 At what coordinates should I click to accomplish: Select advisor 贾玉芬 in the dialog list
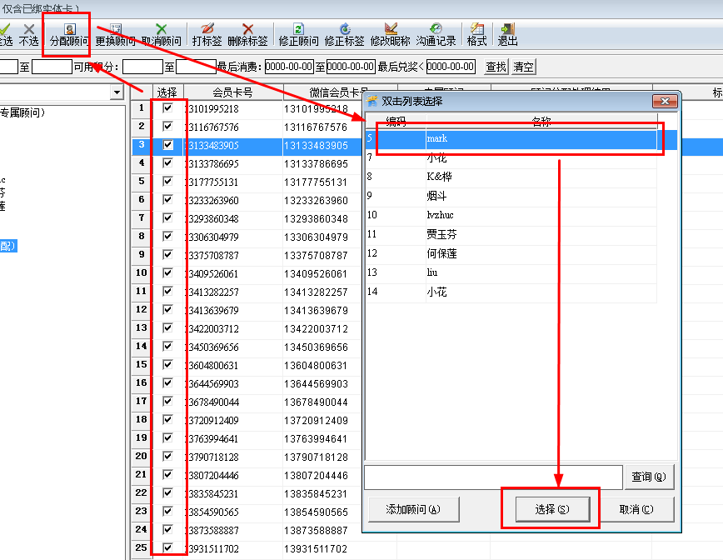[x=441, y=234]
